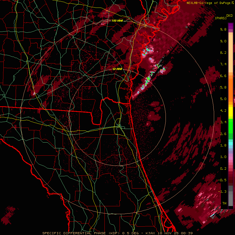Viewport: 235px width, 235px height.
Task: Click the 2.6 value on color scale
Action: tap(223, 134)
